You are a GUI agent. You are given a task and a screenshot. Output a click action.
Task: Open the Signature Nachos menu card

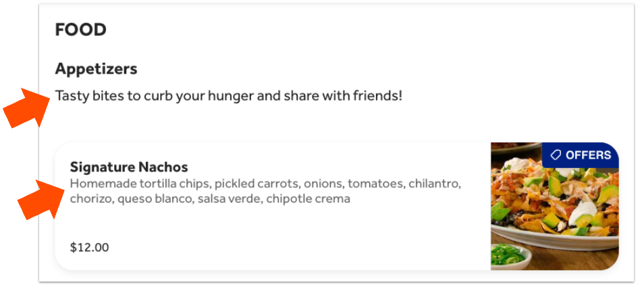coord(270,223)
